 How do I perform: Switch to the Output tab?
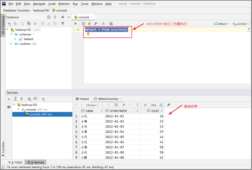[82, 99]
